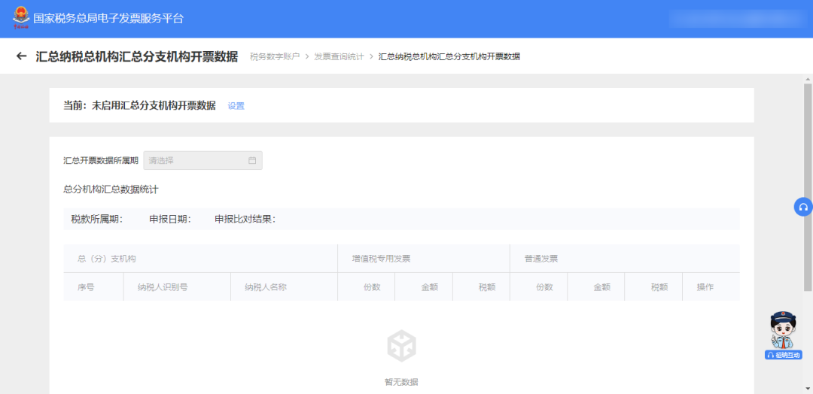The width and height of the screenshot is (813, 394).
Task: Click the bold page title heading
Action: coord(137,56)
